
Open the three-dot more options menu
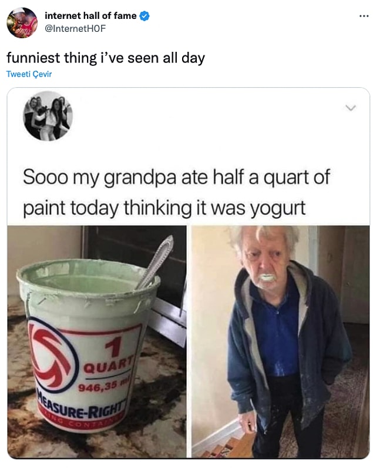(364, 16)
